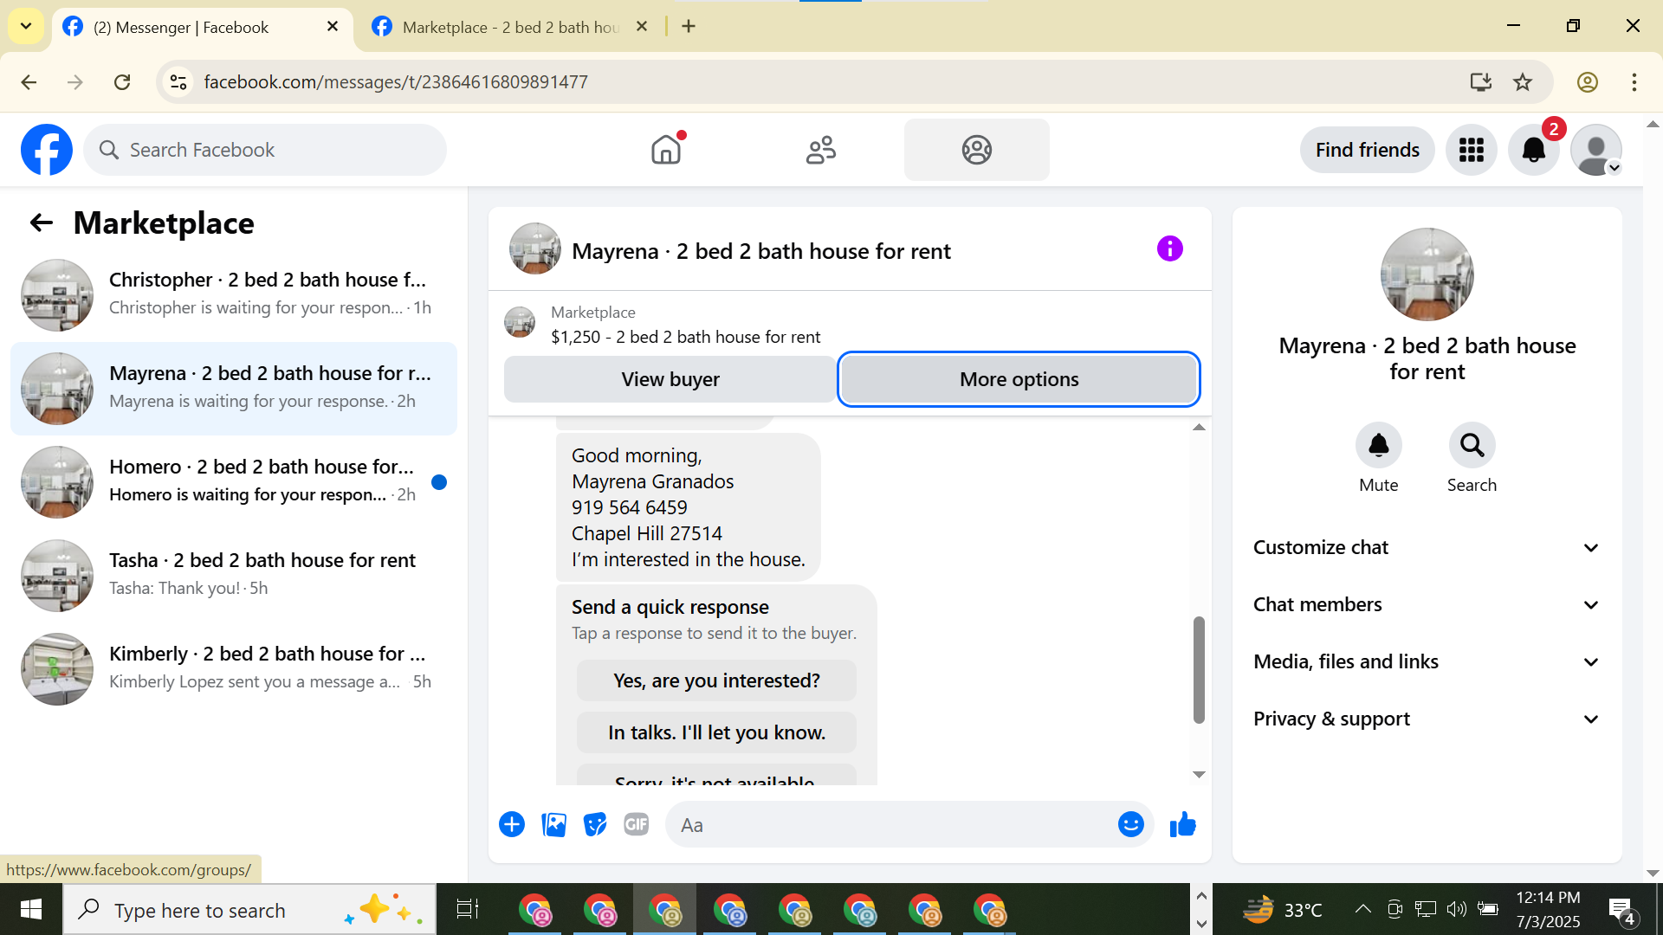Open the sticker chooser icon
1663x935 pixels.
(x=595, y=825)
